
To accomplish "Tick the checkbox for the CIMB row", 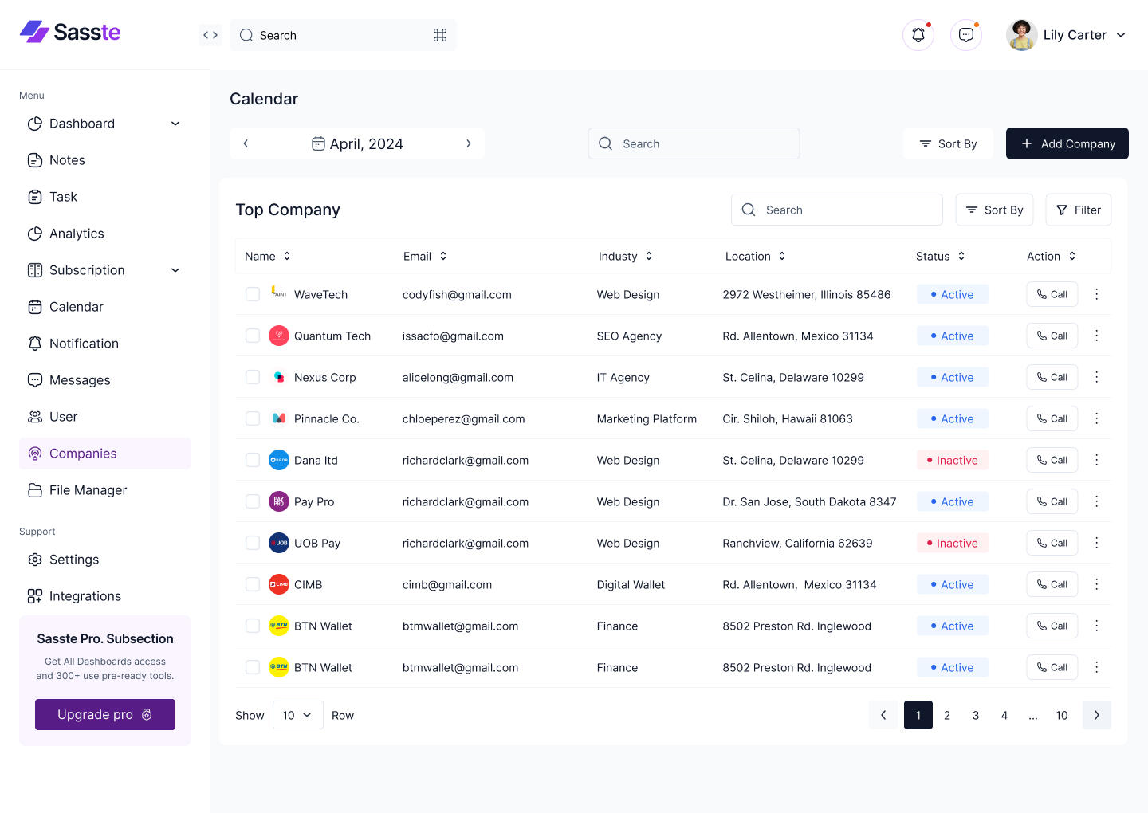I will coord(253,584).
